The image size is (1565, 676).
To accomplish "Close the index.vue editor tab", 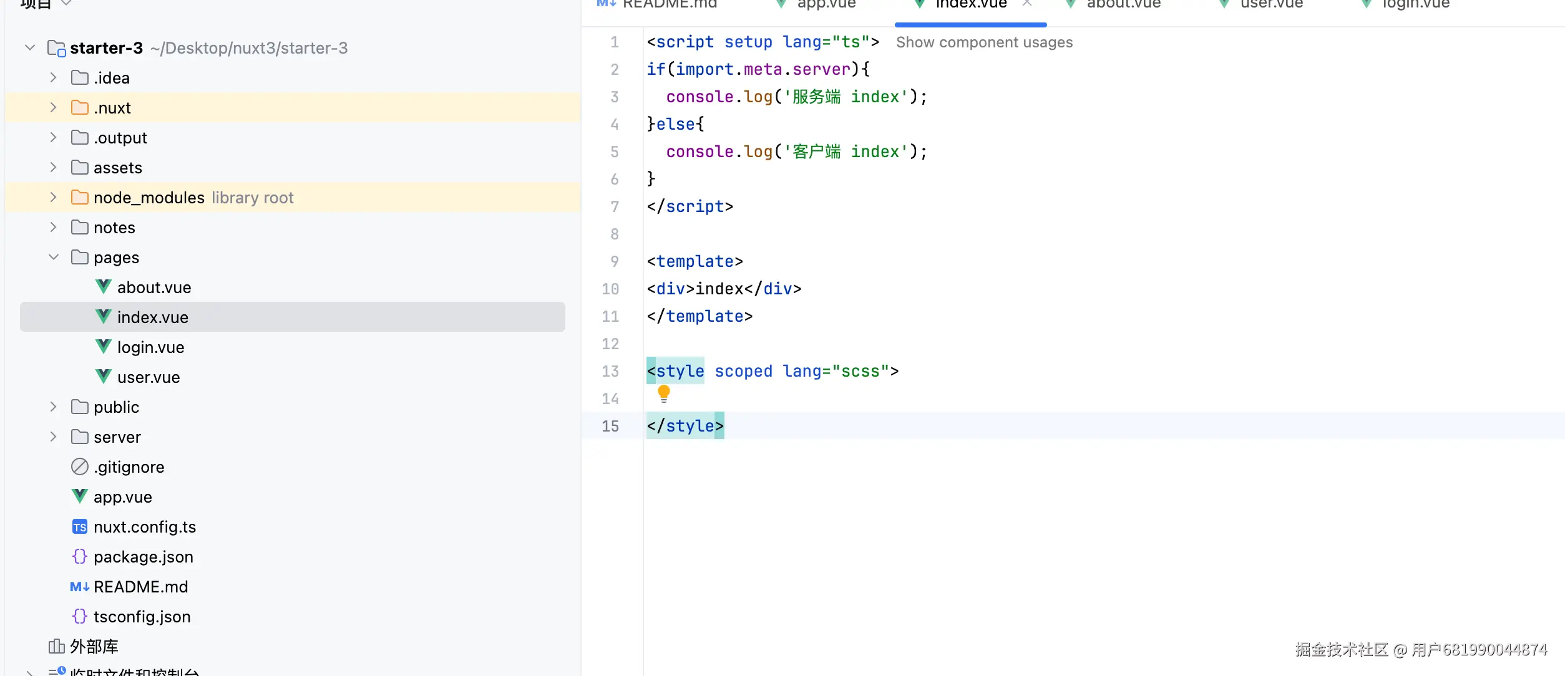I will click(x=1027, y=4).
